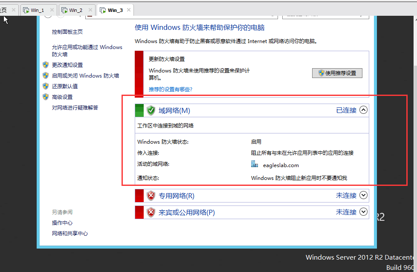Screen dimensions: 417x272
Task: Open 推荐的设置有哪些? help link
Action: (171, 90)
